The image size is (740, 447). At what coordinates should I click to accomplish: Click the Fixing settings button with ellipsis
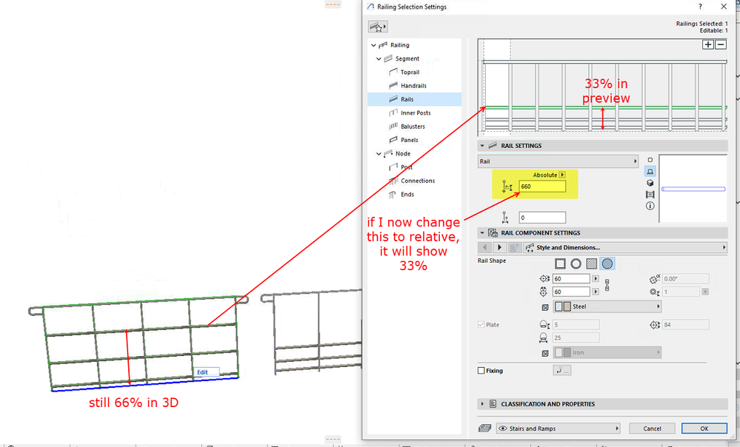click(562, 371)
